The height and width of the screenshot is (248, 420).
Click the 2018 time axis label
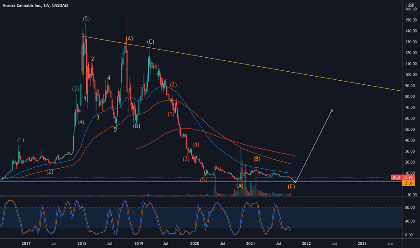(x=82, y=243)
